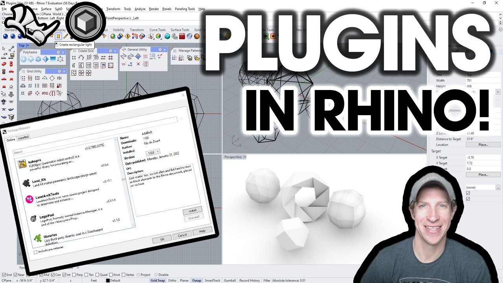Click the green libraries puzzle-piece icon
Screen dimensions: 503x283
coord(38,238)
